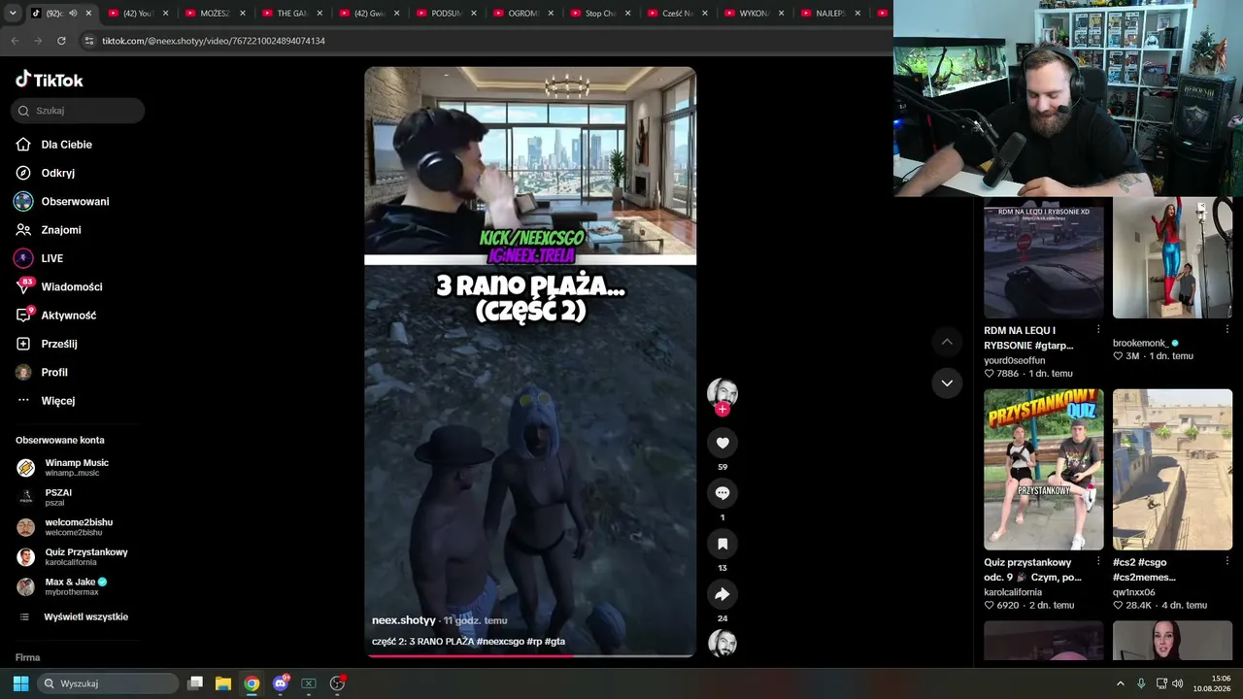1243x699 pixels.
Task: Open the brookemonk_ video thumbnail
Action: pos(1172,258)
